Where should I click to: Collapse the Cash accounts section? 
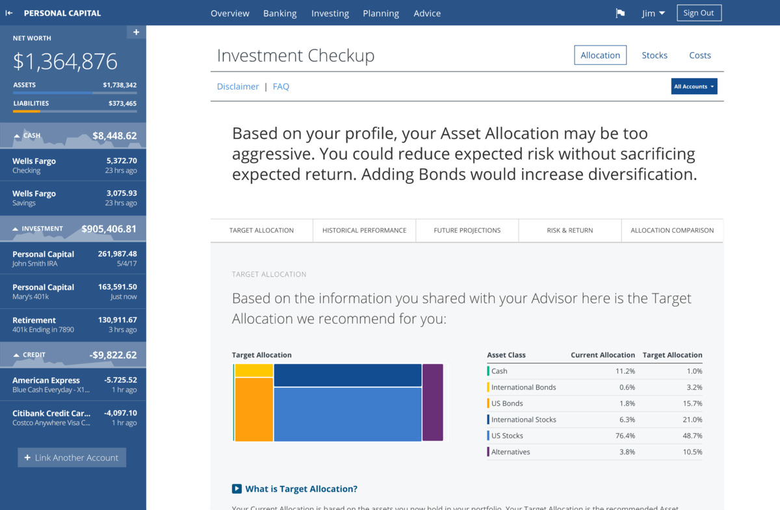[18, 136]
